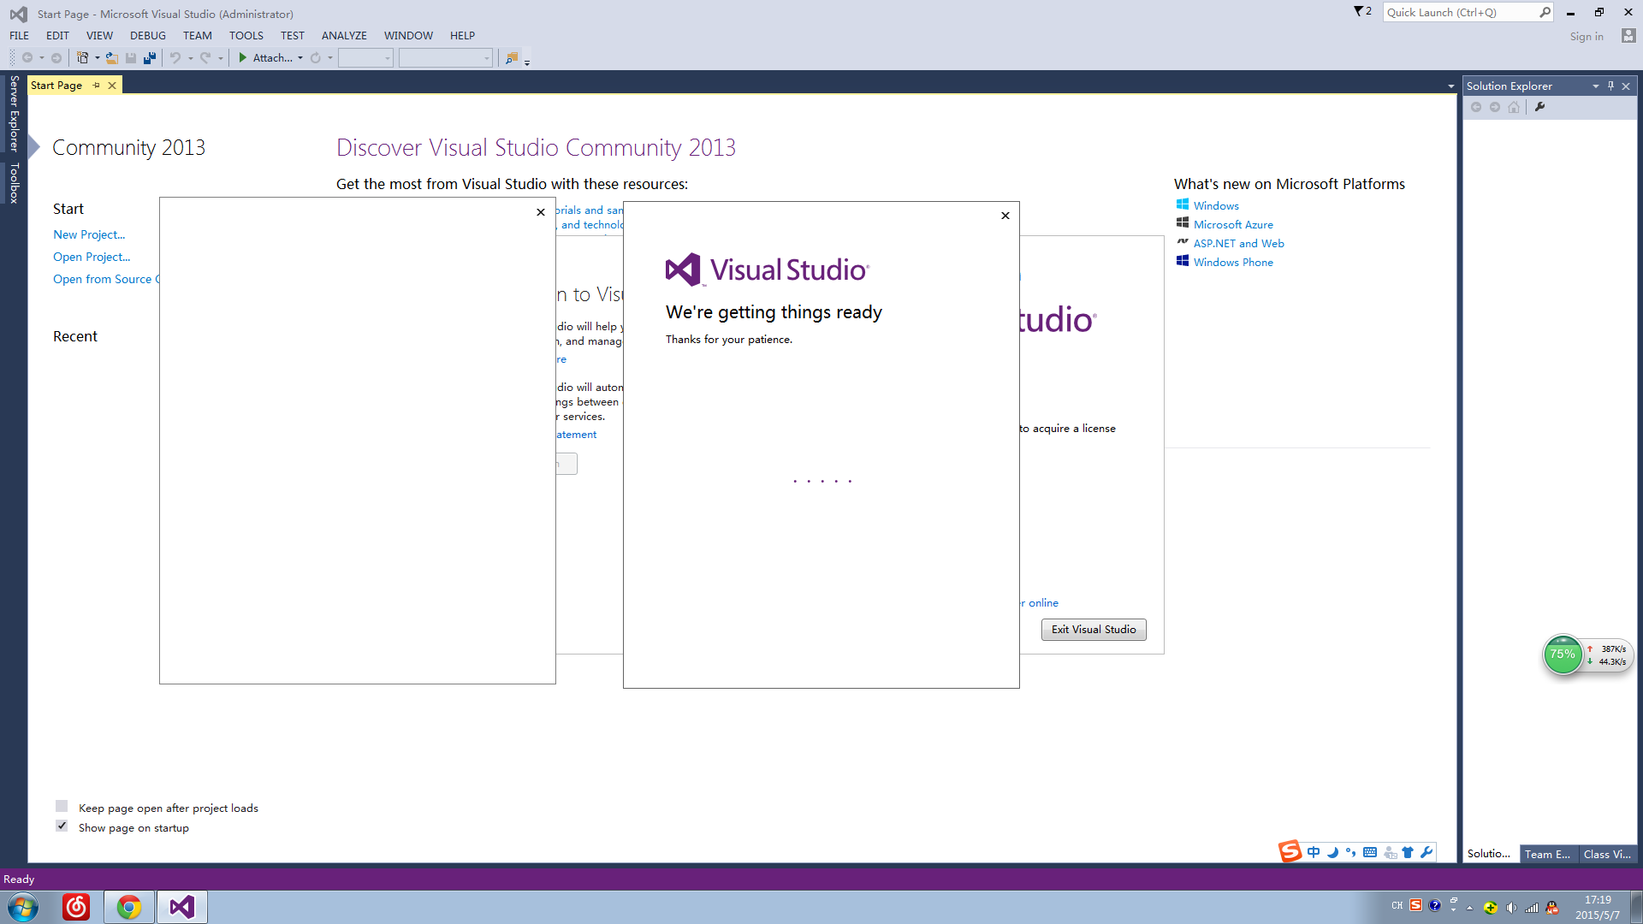Click the Quick Launch search field

pos(1468,12)
